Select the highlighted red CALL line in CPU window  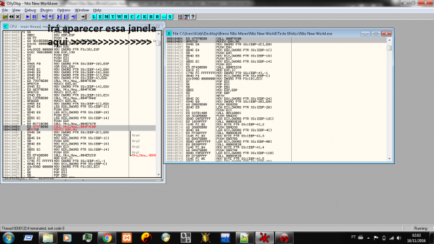coord(79,127)
